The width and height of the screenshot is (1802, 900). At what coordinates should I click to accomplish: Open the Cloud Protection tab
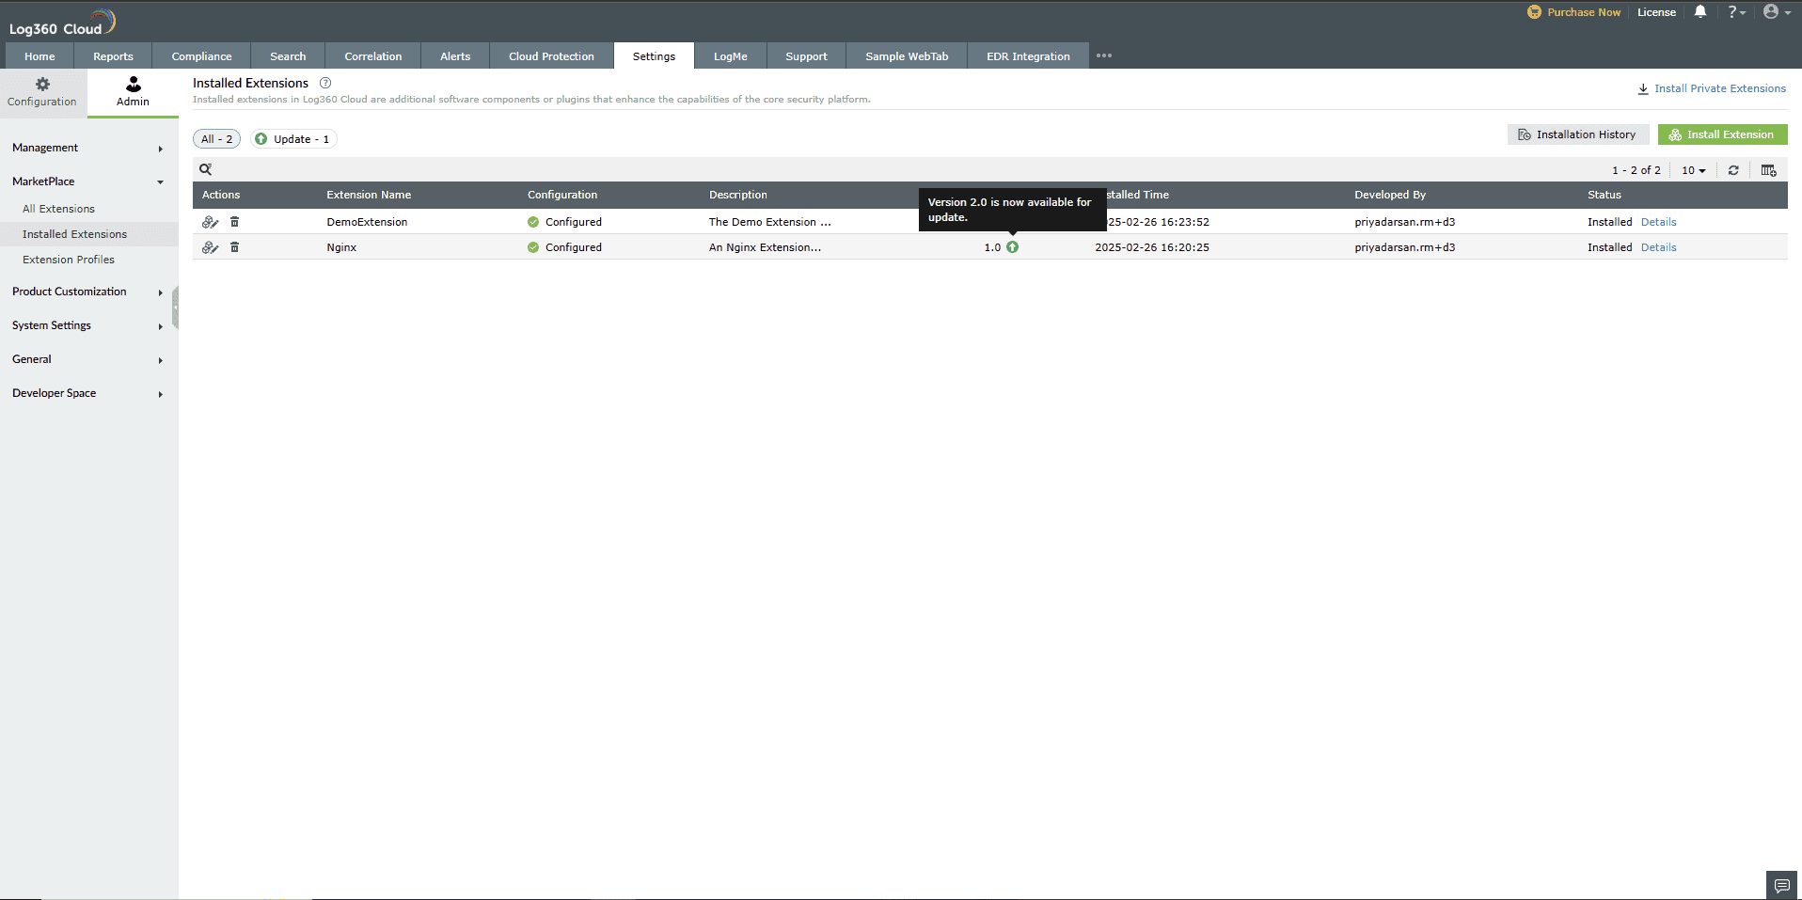[x=551, y=56]
